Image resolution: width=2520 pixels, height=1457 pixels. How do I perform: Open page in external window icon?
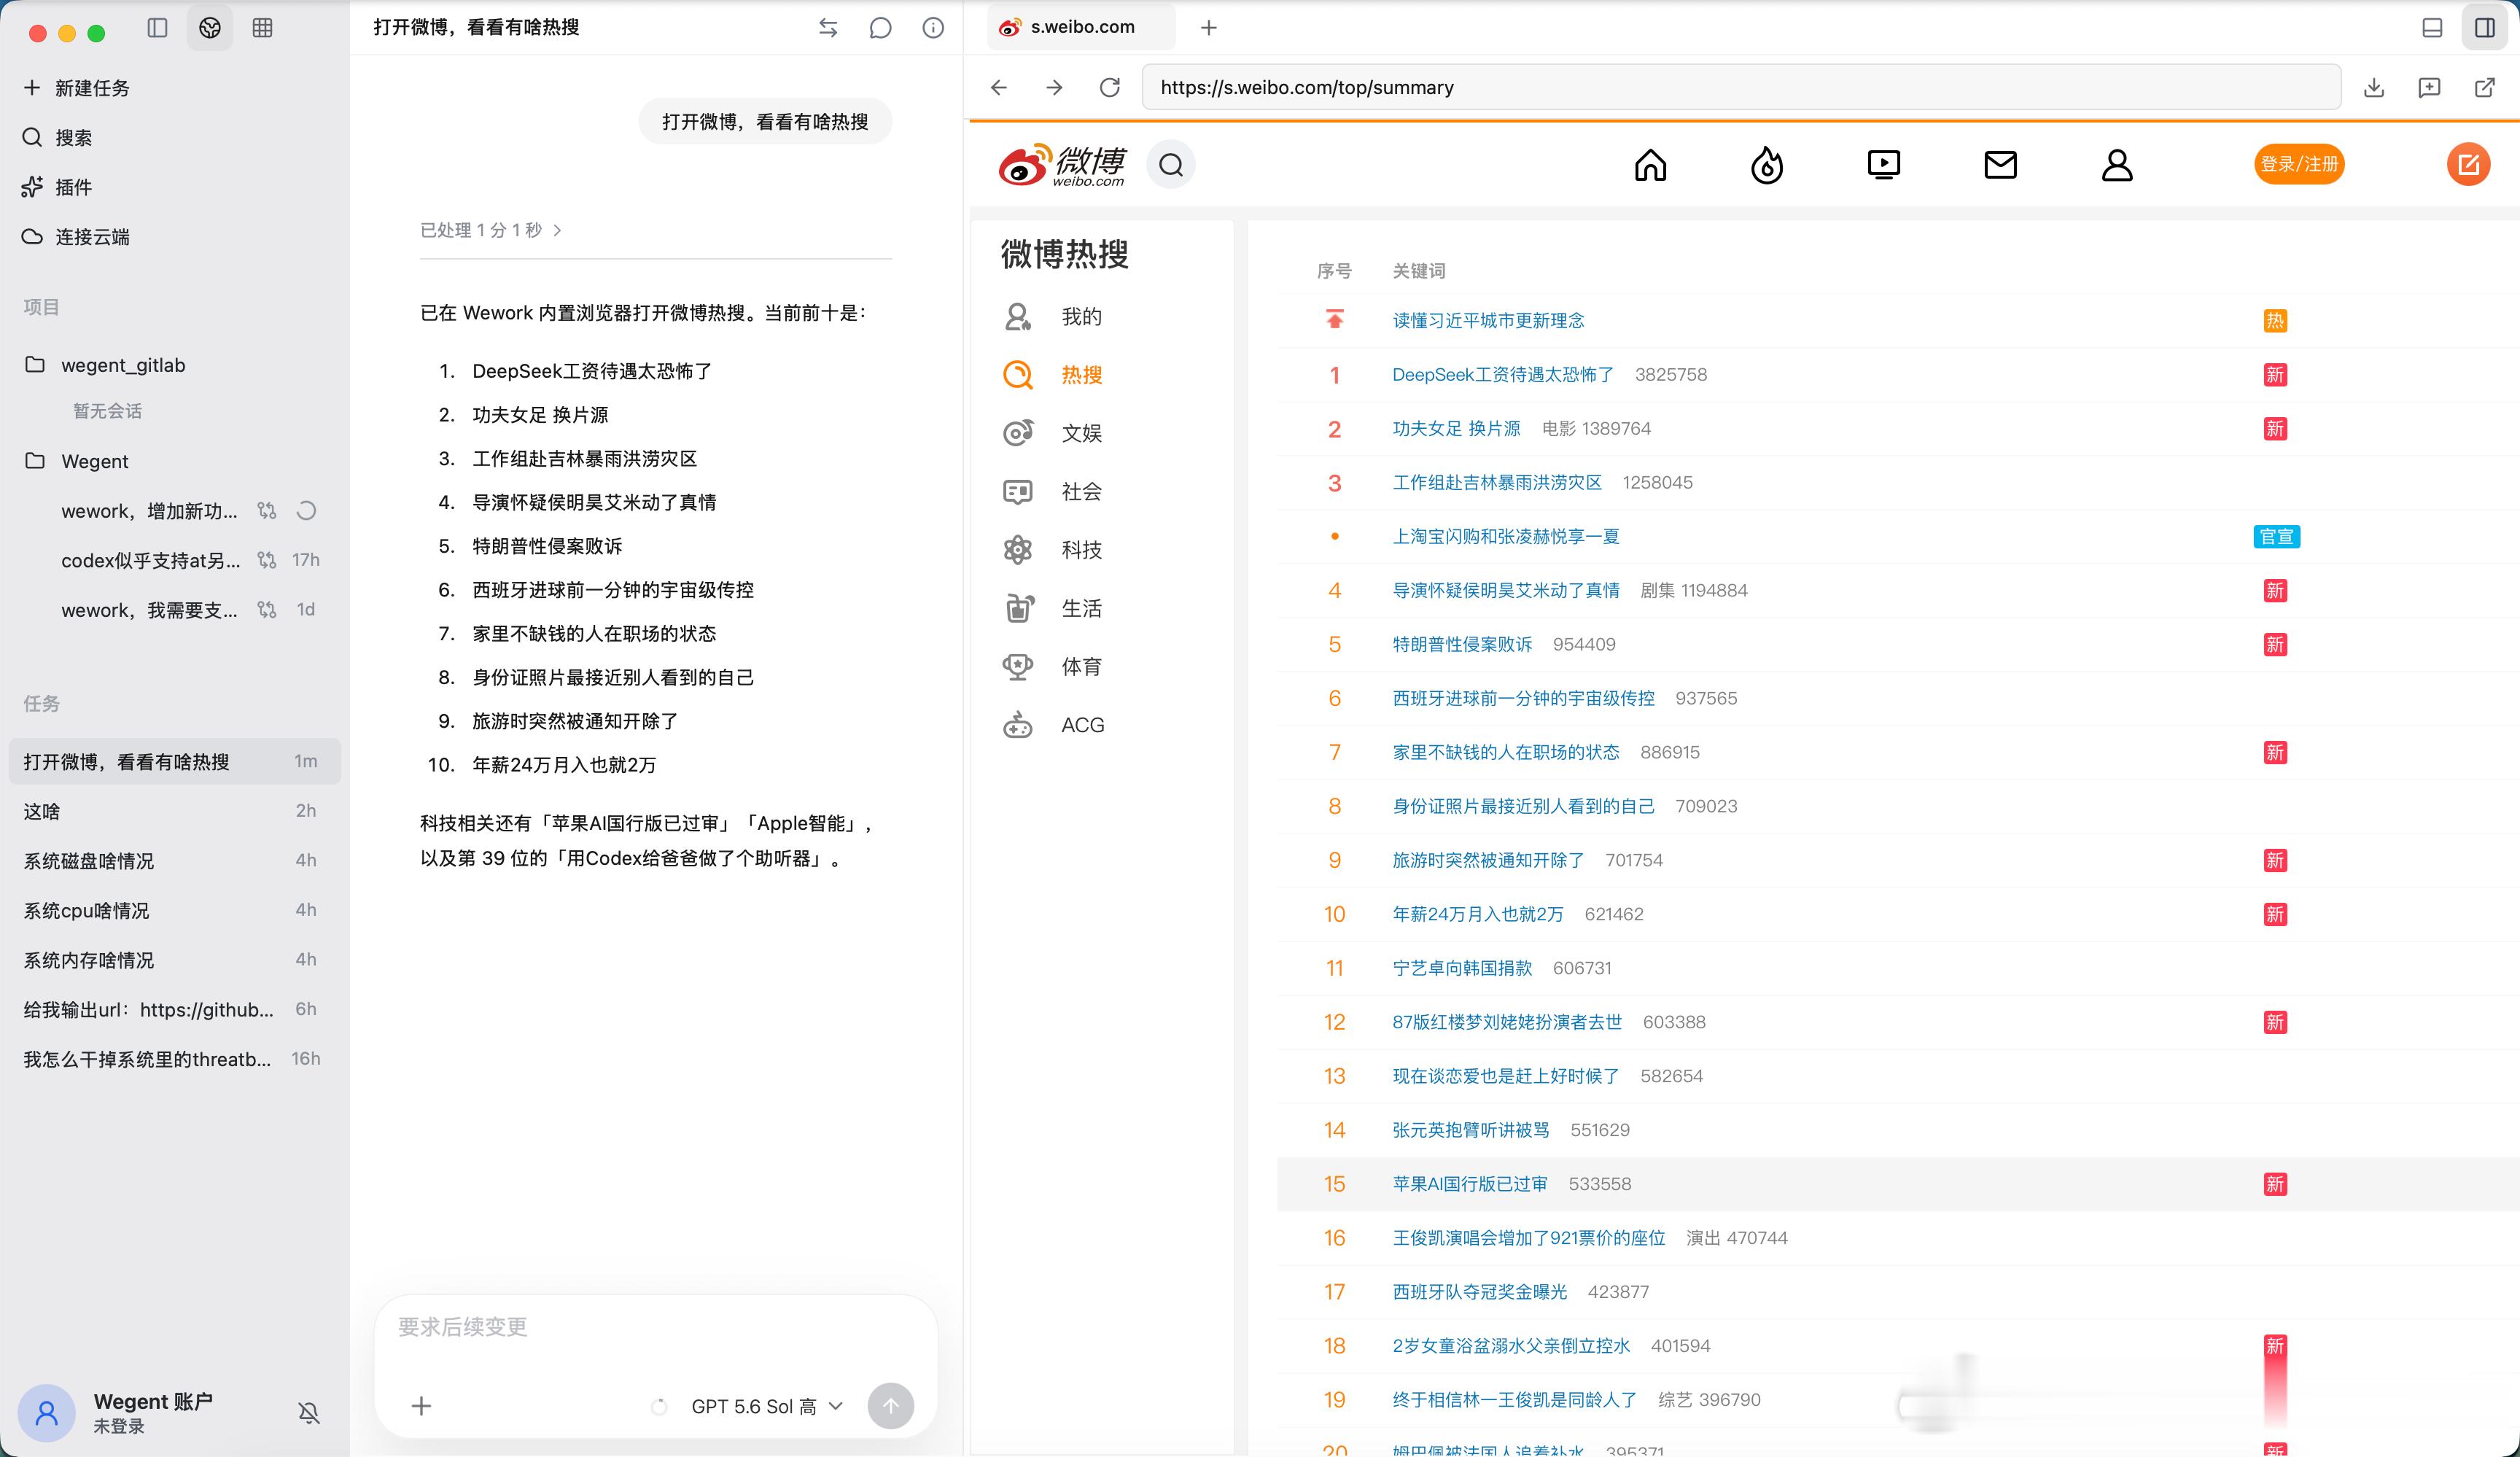pos(2485,87)
